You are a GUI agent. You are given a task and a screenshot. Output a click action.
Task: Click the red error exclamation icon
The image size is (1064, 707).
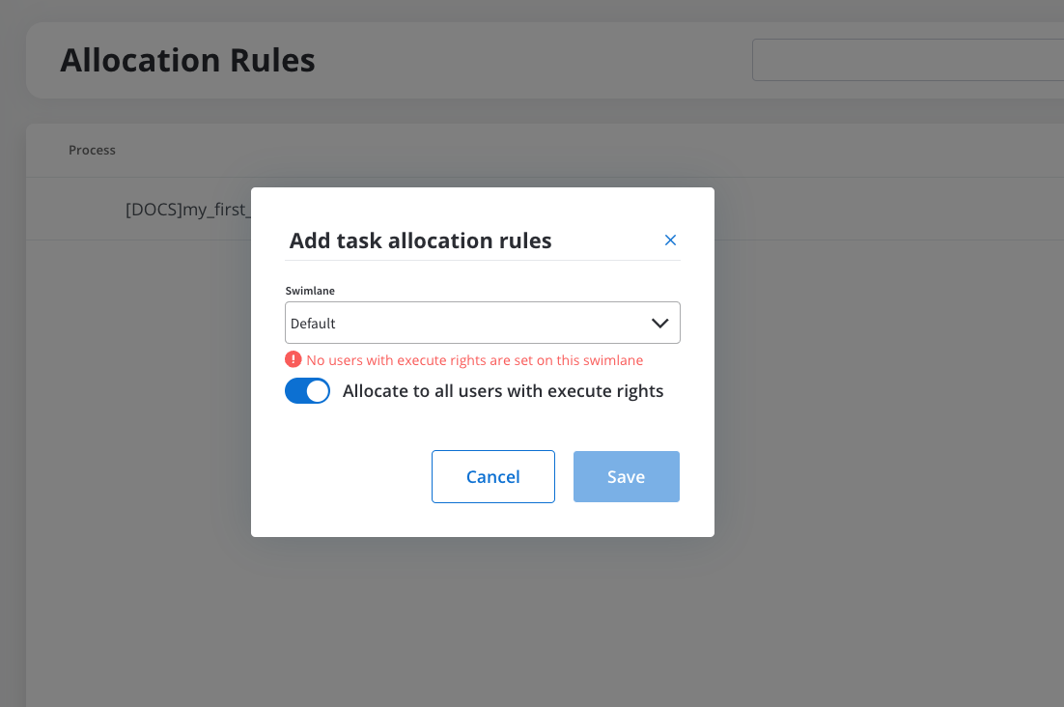pyautogui.click(x=294, y=359)
